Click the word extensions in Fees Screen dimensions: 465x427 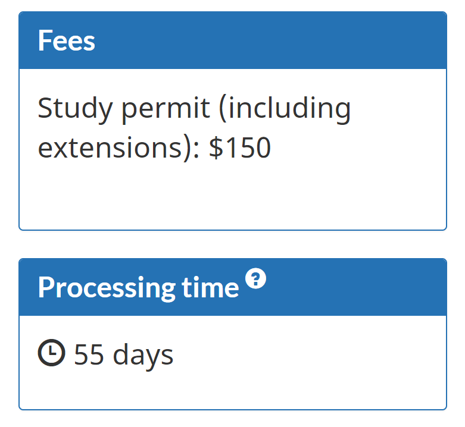point(110,147)
